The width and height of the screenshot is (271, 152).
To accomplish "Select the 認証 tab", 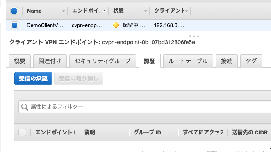I will (x=150, y=61).
